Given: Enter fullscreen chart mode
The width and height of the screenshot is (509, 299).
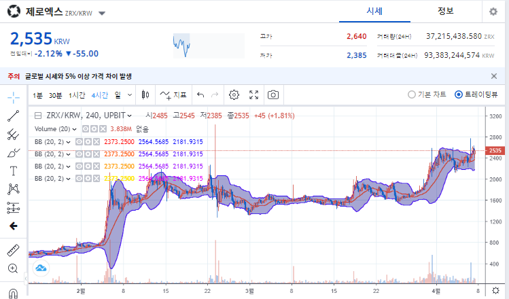Looking at the screenshot, I should [x=253, y=95].
